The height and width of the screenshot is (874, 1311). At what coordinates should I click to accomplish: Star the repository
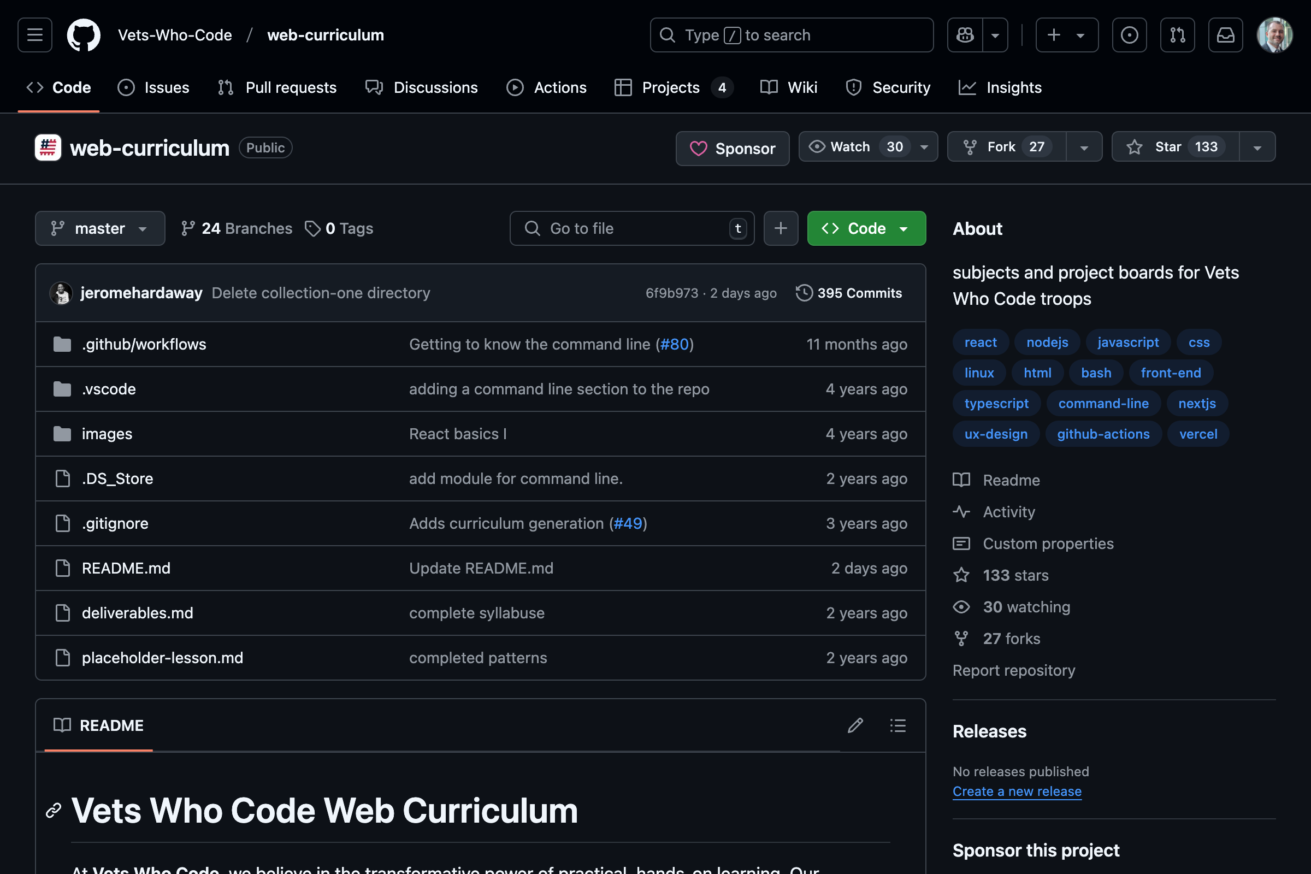1176,146
